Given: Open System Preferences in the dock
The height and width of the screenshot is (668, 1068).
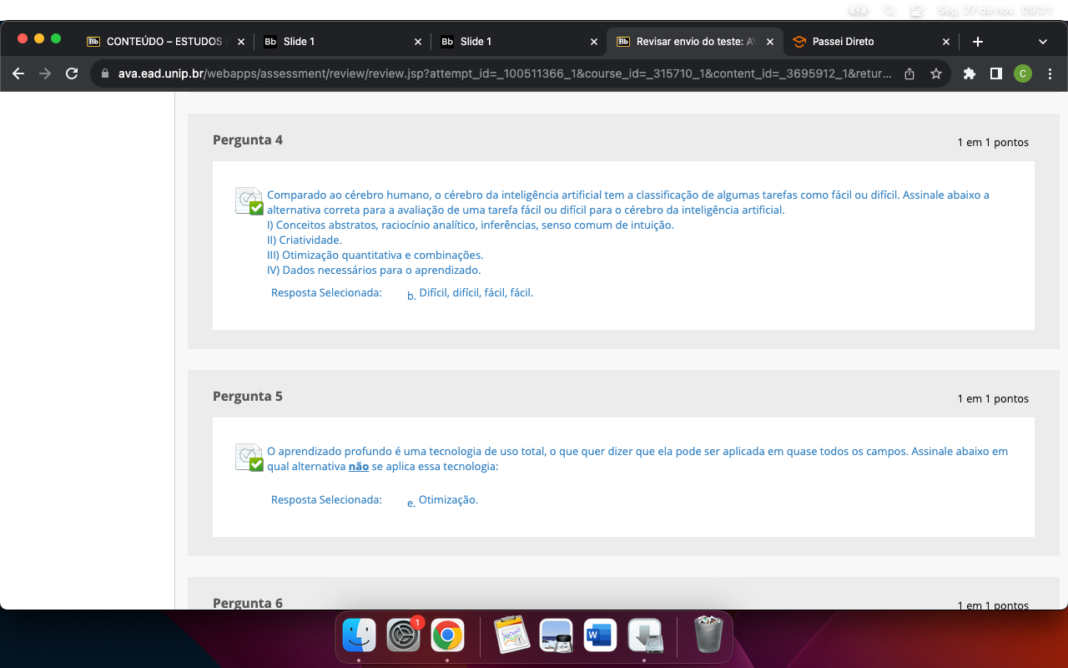Looking at the screenshot, I should tap(404, 635).
